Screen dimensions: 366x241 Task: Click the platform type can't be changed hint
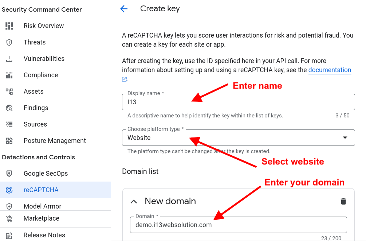[199, 151]
